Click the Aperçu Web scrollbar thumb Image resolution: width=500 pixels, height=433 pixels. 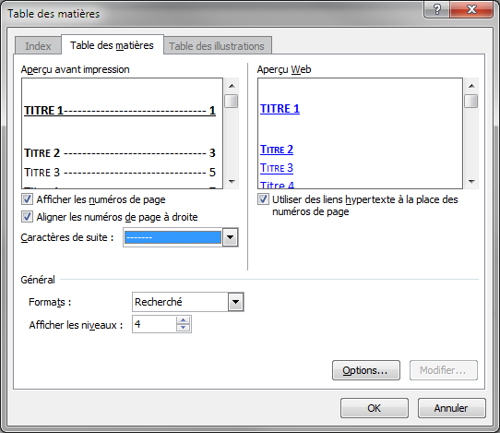471,102
